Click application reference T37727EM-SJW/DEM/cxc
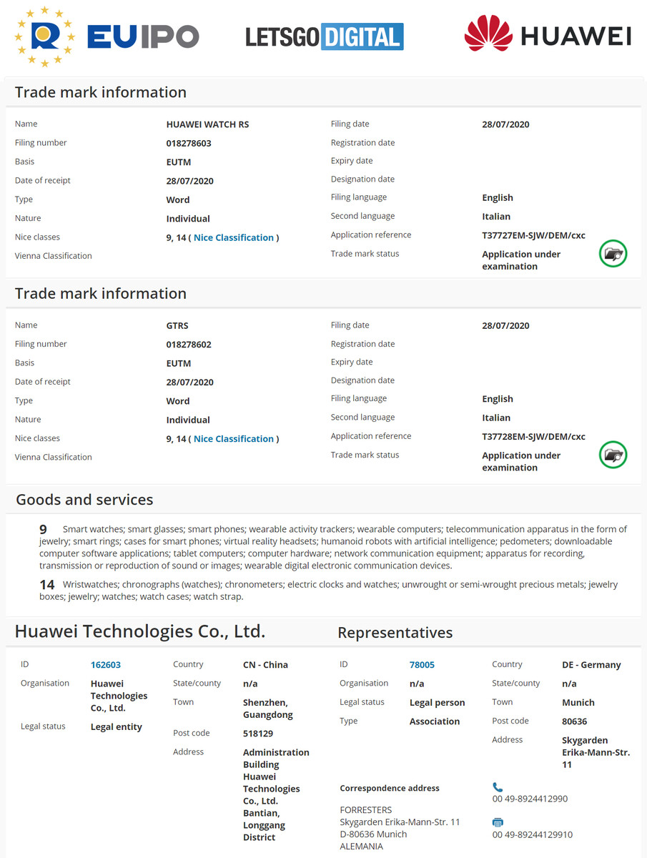The image size is (647, 858). [x=533, y=235]
